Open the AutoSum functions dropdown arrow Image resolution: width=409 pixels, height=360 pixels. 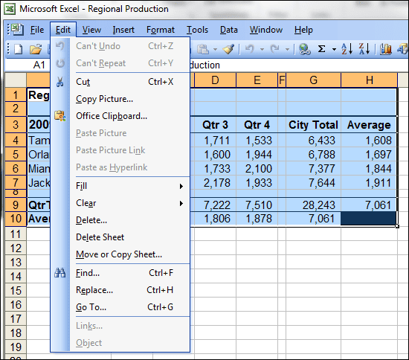pyautogui.click(x=334, y=49)
